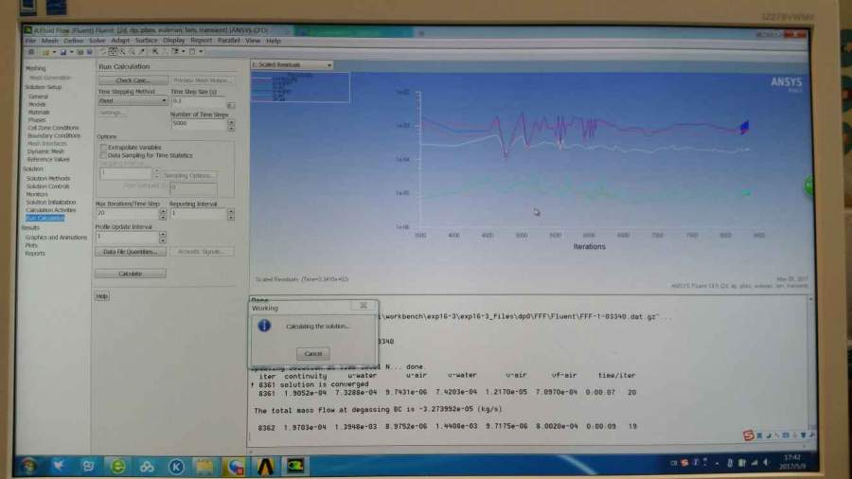Open the File menu
Image resolution: width=852 pixels, height=479 pixels.
coord(30,41)
